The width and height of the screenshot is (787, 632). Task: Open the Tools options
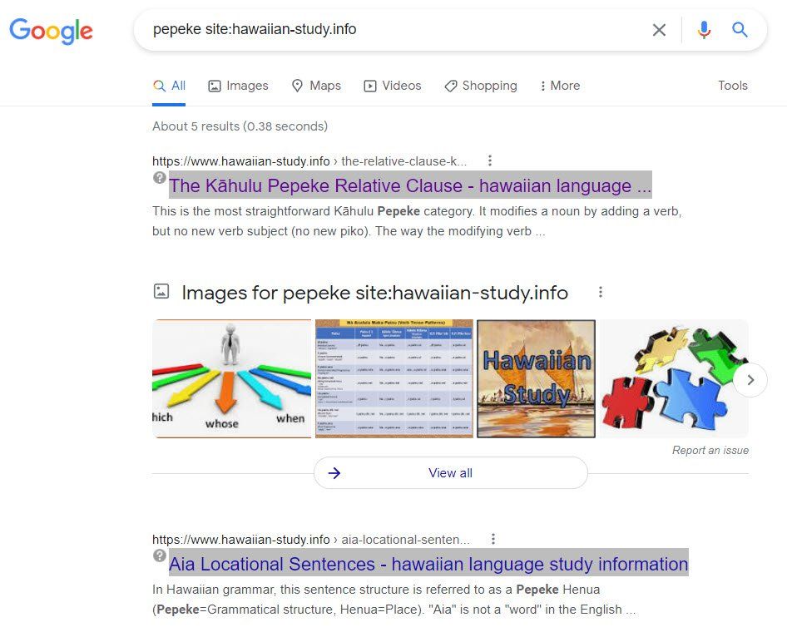pyautogui.click(x=733, y=86)
